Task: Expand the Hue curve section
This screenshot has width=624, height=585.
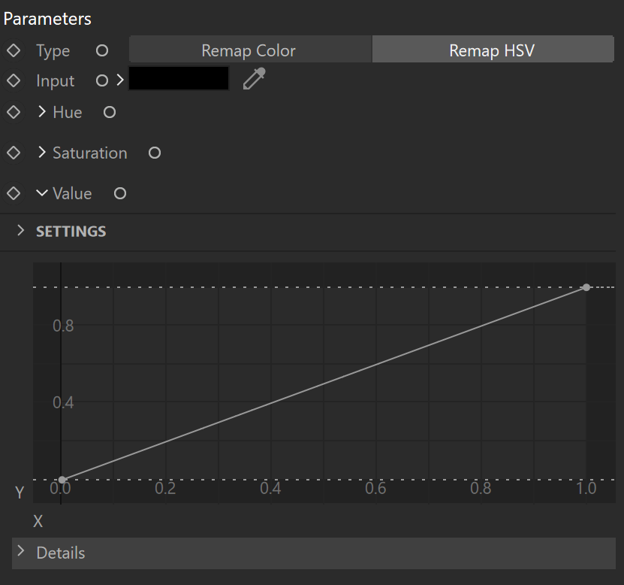Action: pos(42,111)
